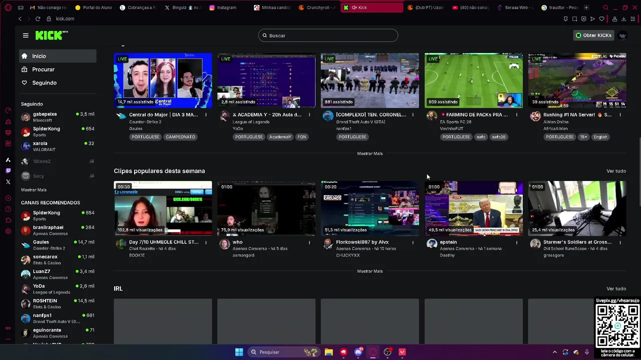Switch to the Instagram tab
This screenshot has height=360, width=641.
coord(228,7)
